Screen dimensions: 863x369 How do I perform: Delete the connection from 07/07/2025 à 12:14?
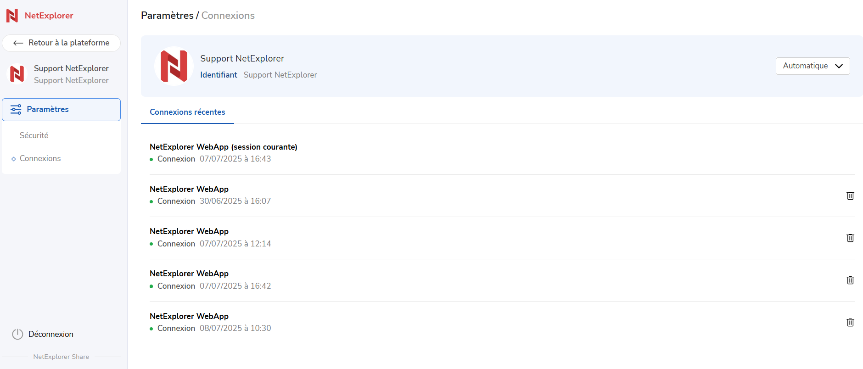(x=850, y=238)
